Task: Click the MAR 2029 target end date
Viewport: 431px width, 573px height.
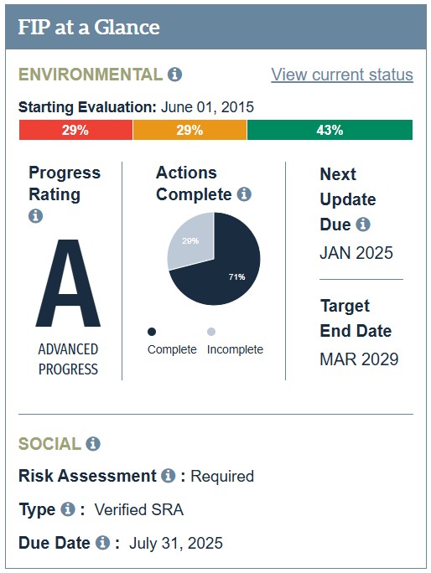Action: (359, 359)
